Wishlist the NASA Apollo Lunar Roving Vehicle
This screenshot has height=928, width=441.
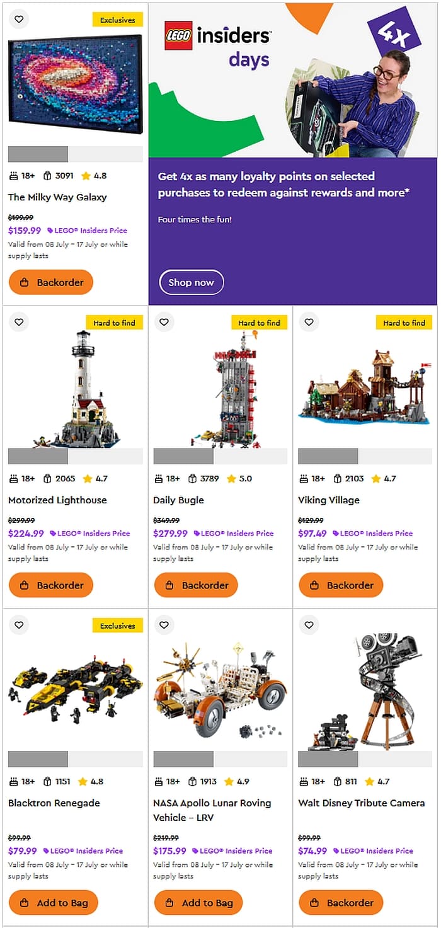click(164, 625)
